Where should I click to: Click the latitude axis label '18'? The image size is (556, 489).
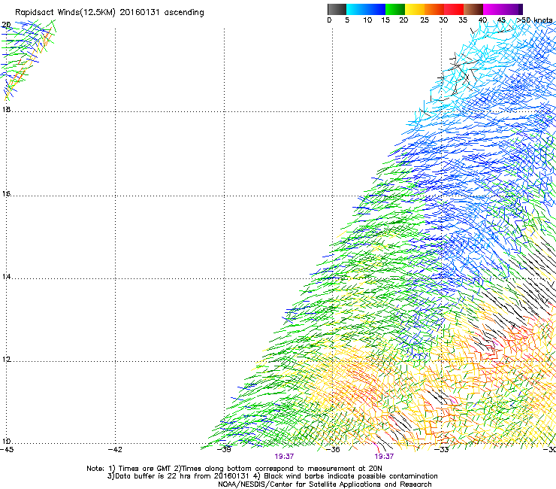pos(6,109)
